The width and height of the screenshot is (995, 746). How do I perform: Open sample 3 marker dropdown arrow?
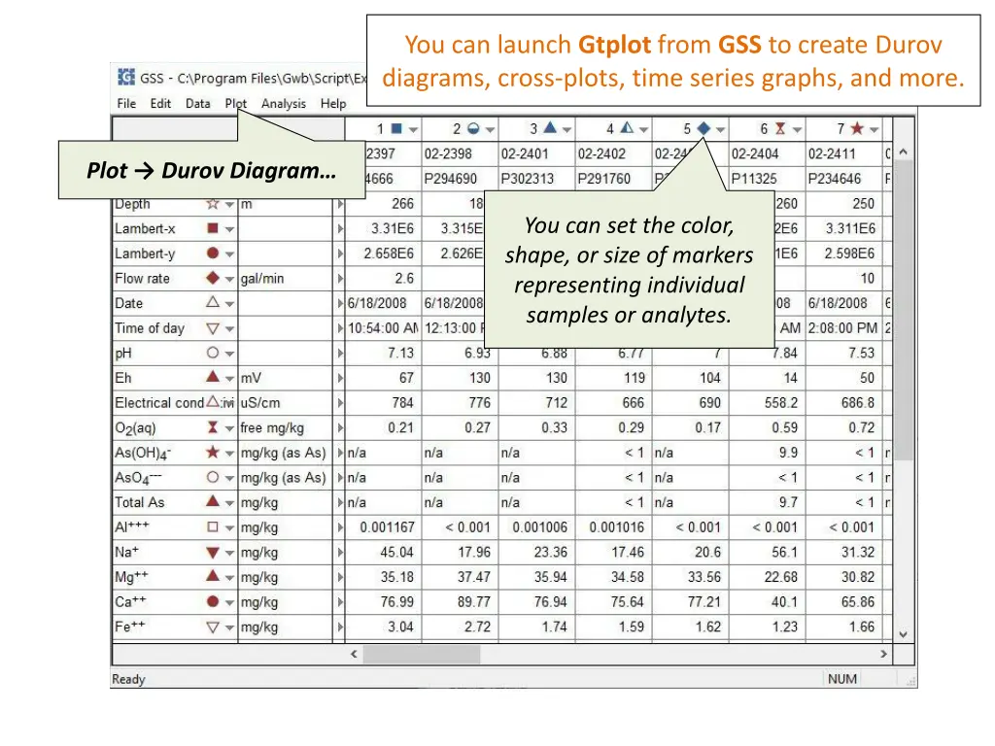[566, 130]
